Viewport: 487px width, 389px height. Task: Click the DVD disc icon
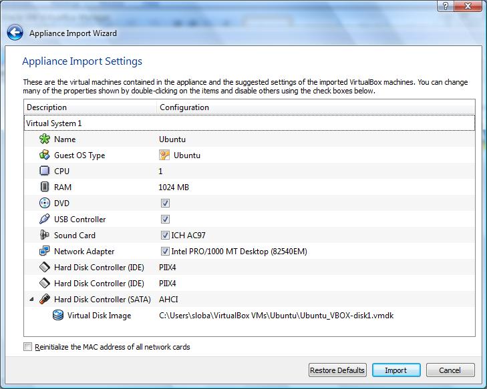44,204
